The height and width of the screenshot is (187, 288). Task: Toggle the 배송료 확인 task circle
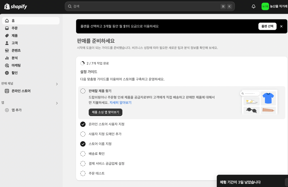click(83, 154)
